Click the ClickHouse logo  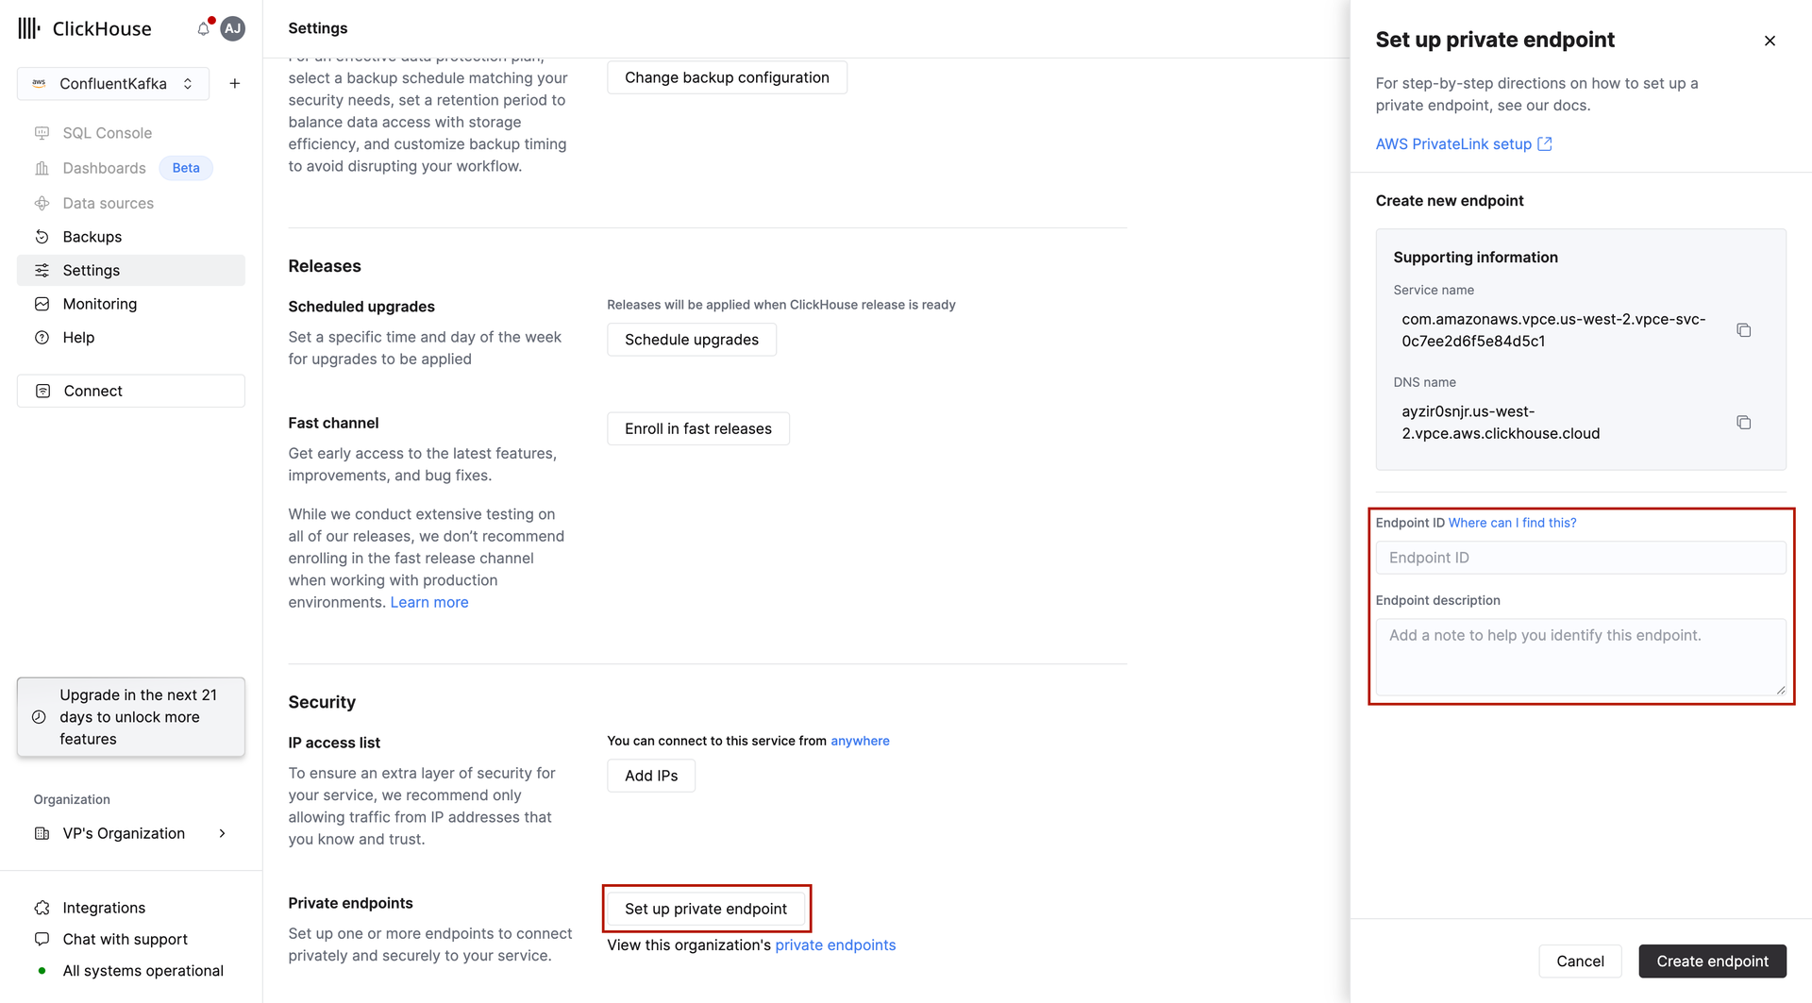[85, 28]
